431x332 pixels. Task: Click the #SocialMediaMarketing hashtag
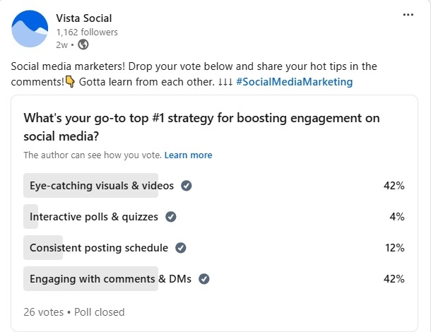(295, 82)
